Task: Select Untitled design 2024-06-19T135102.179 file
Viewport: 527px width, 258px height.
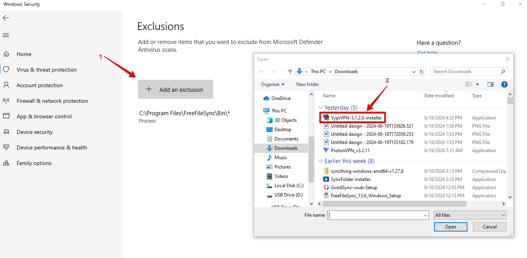Action: [368, 142]
